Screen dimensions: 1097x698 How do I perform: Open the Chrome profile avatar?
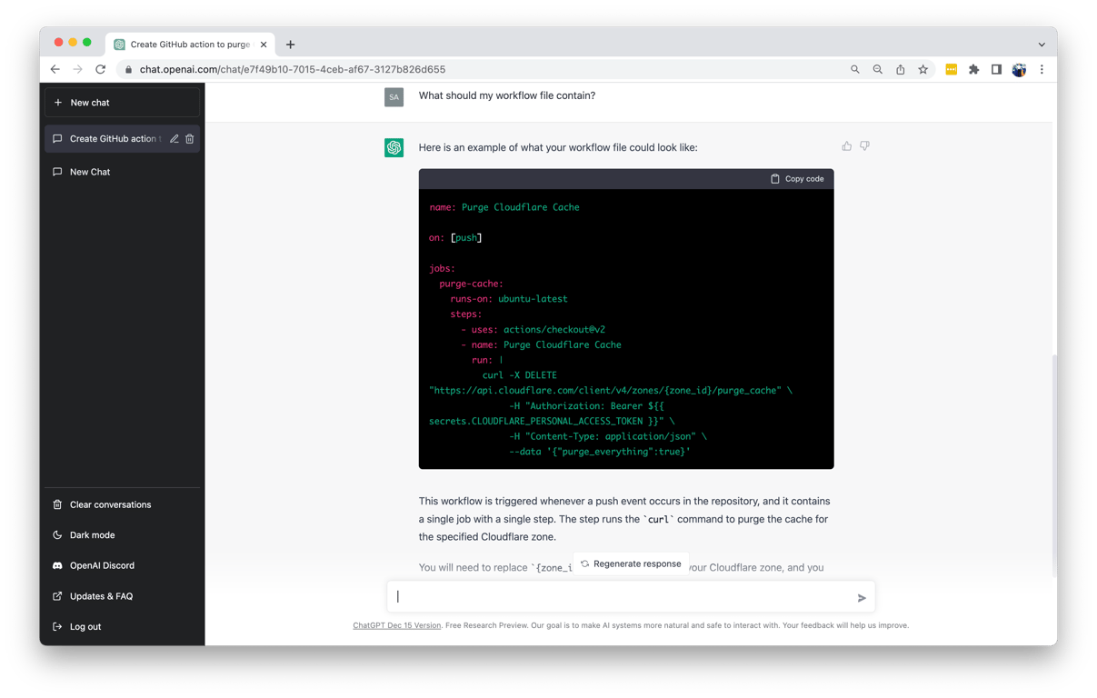(1019, 70)
